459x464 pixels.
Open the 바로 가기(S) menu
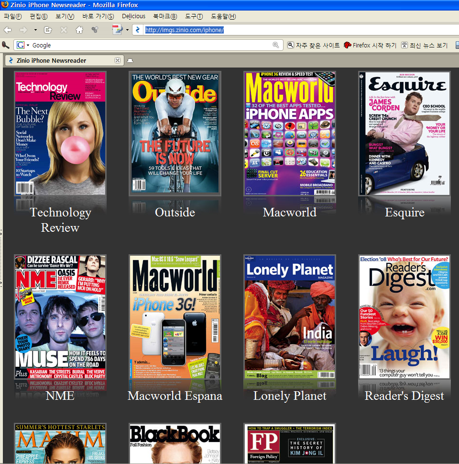click(98, 17)
